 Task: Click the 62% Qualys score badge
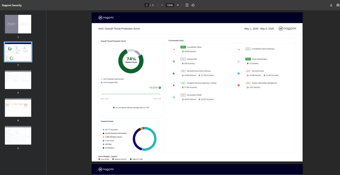pos(248,83)
